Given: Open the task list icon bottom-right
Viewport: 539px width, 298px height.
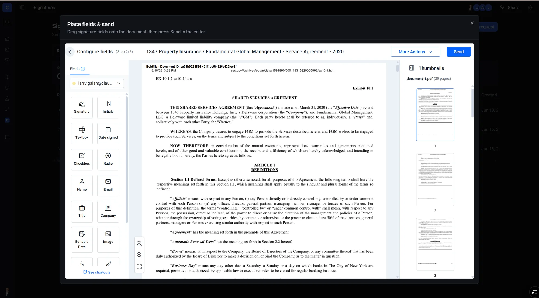Looking at the screenshot, I should point(534,293).
